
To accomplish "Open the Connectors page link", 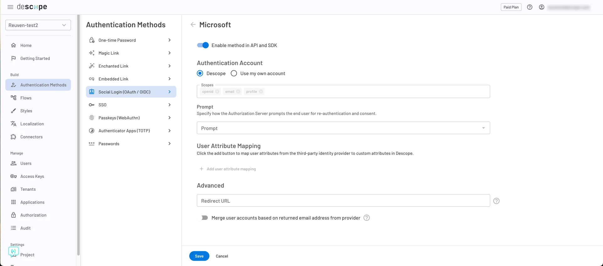I will pyautogui.click(x=31, y=137).
